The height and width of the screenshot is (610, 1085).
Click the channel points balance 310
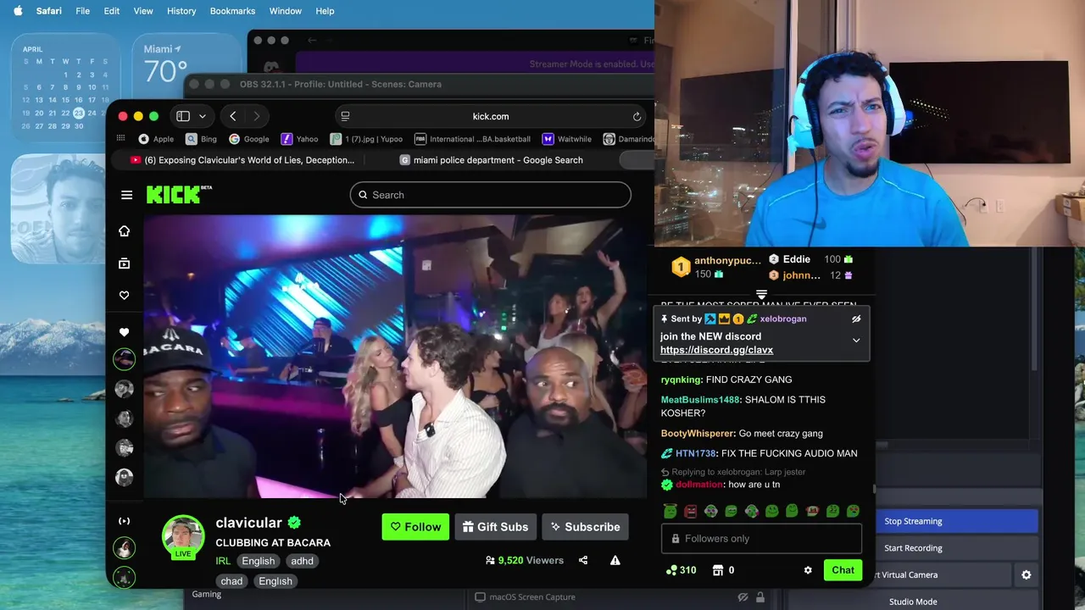pyautogui.click(x=681, y=570)
